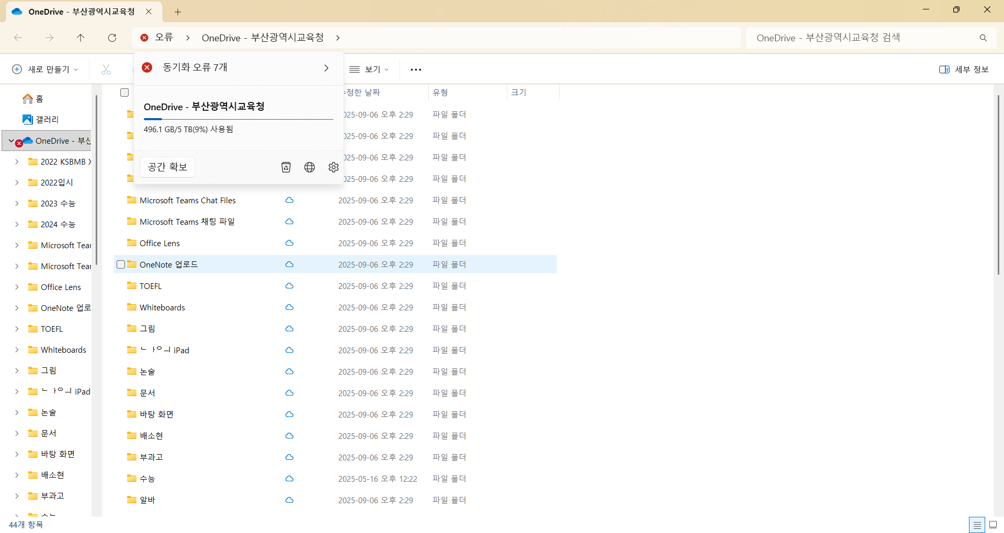Select Whiteboards in the navigation tree
The image size is (1004, 533).
coord(63,350)
